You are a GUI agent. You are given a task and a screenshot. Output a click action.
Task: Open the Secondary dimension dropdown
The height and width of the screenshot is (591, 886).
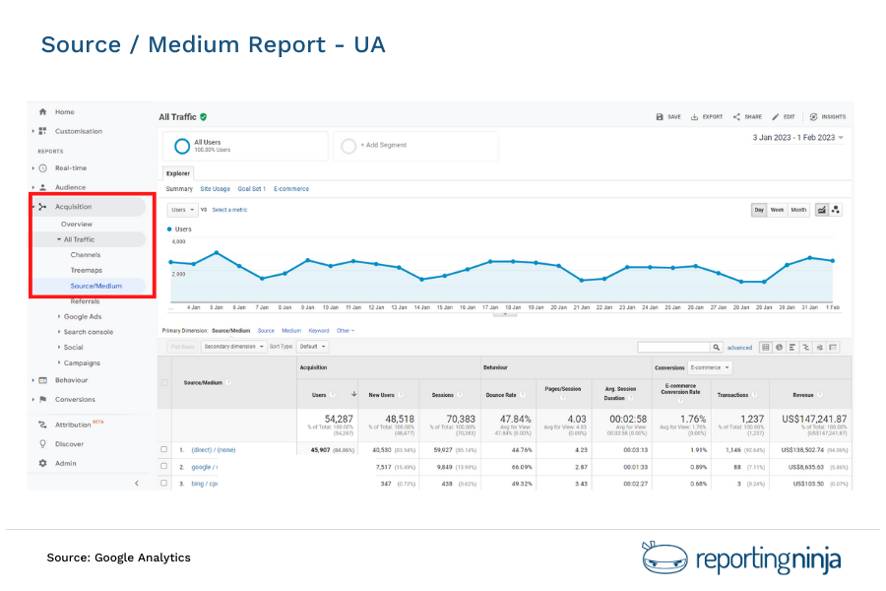pyautogui.click(x=233, y=347)
